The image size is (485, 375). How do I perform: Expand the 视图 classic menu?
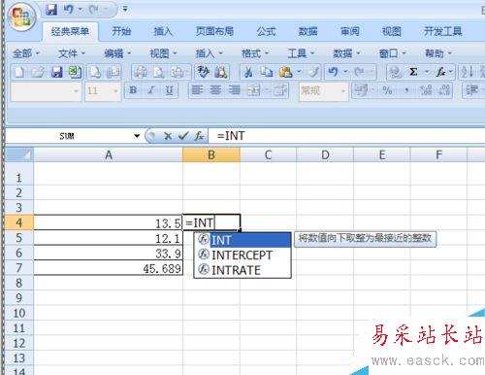pyautogui.click(x=164, y=53)
